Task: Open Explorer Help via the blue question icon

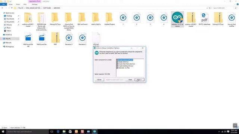Action: point(238,4)
